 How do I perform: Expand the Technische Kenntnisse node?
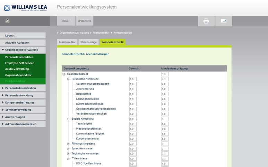tap(68, 154)
